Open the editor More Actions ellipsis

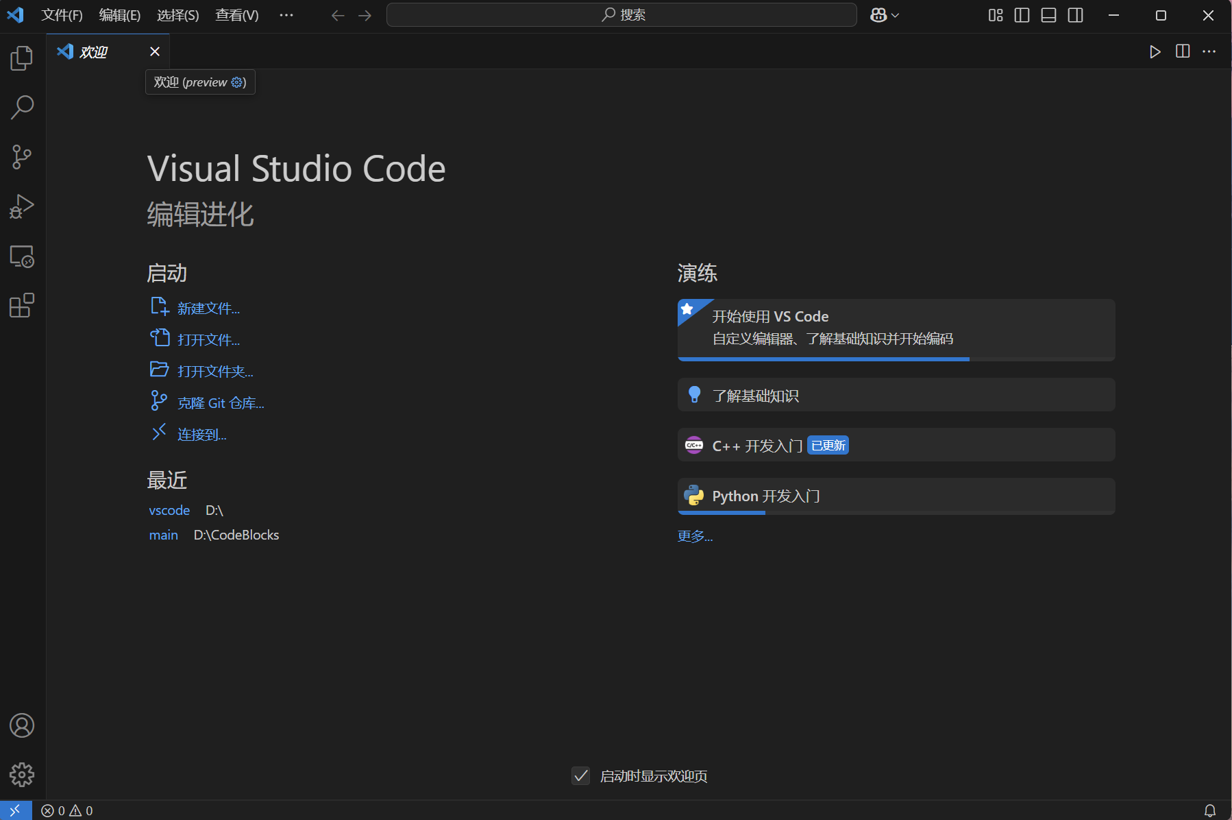[x=1209, y=51]
